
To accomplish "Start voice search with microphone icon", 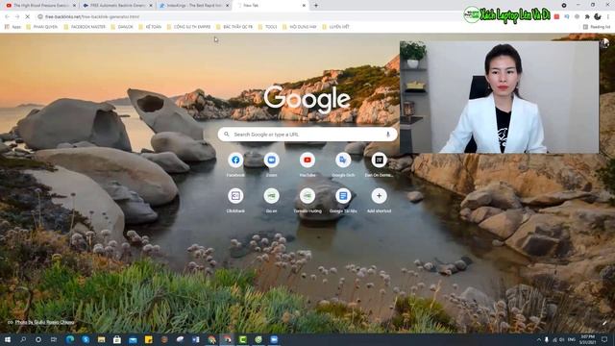I will pos(388,135).
